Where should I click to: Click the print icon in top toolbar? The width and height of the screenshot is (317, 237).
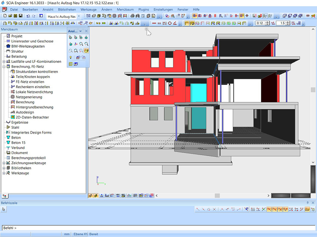(x=132, y=16)
